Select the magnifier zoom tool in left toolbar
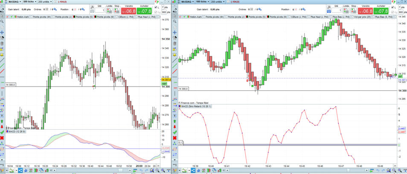The image size is (407, 174). 2,21
